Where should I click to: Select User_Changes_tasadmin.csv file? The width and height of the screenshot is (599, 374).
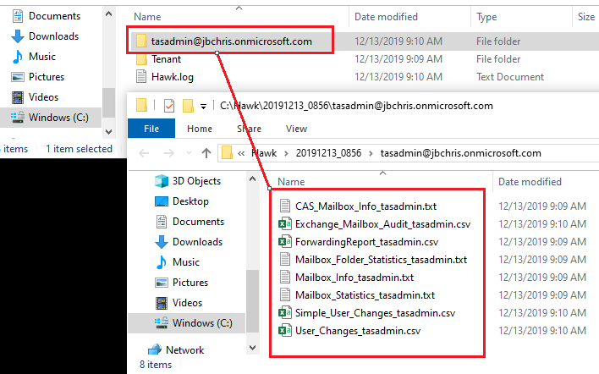coord(358,331)
